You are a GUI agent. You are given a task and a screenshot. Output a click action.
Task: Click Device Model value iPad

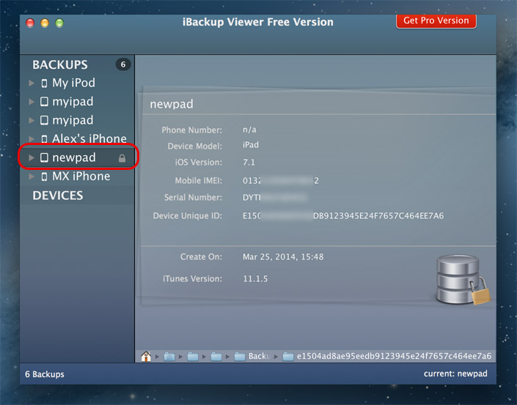click(x=251, y=145)
